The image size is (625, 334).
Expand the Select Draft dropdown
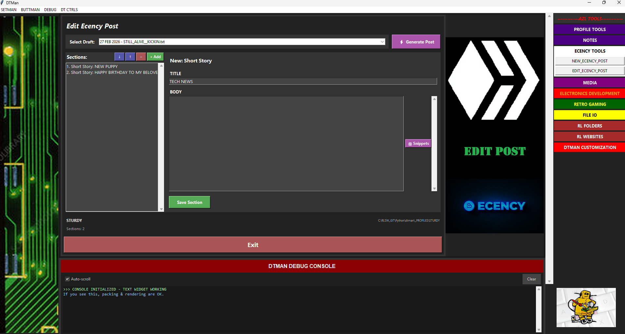pos(382,42)
